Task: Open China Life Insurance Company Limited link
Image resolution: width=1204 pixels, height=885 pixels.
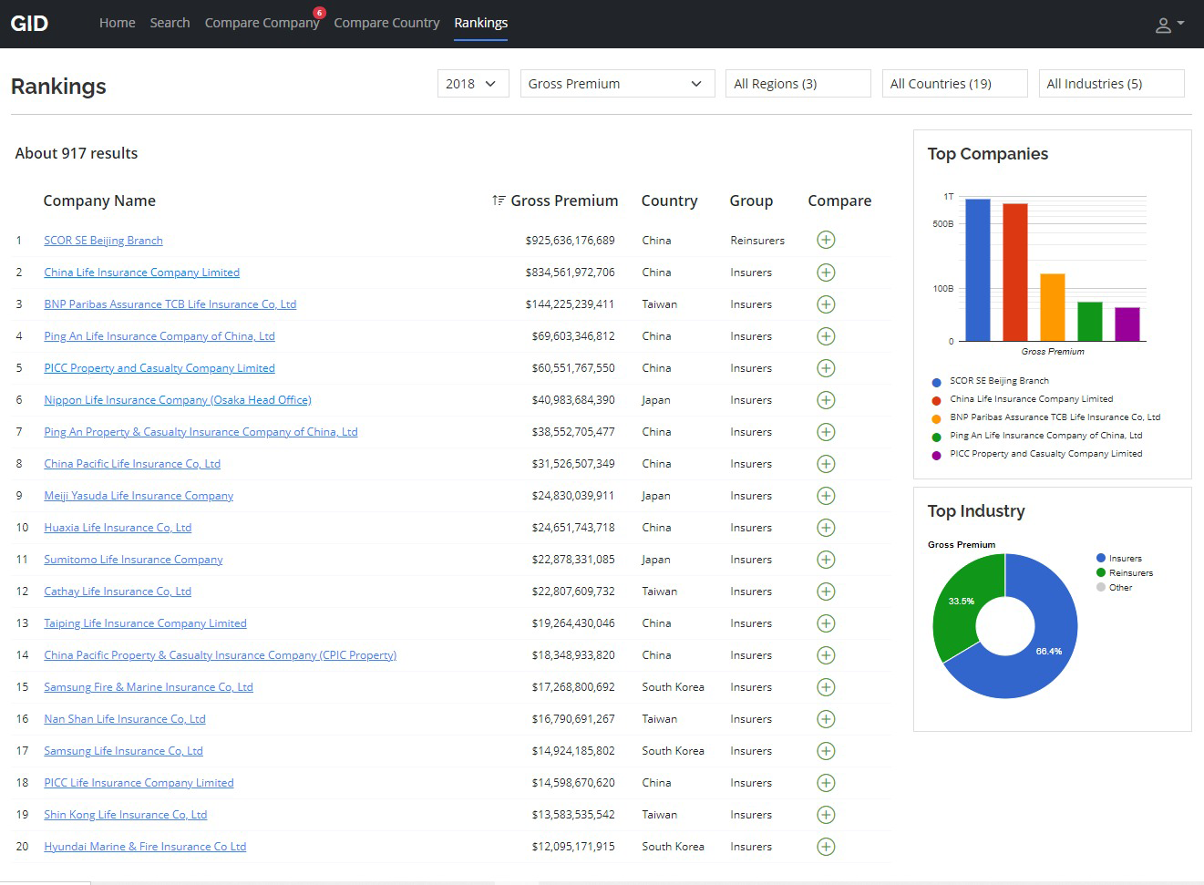Action: click(141, 273)
